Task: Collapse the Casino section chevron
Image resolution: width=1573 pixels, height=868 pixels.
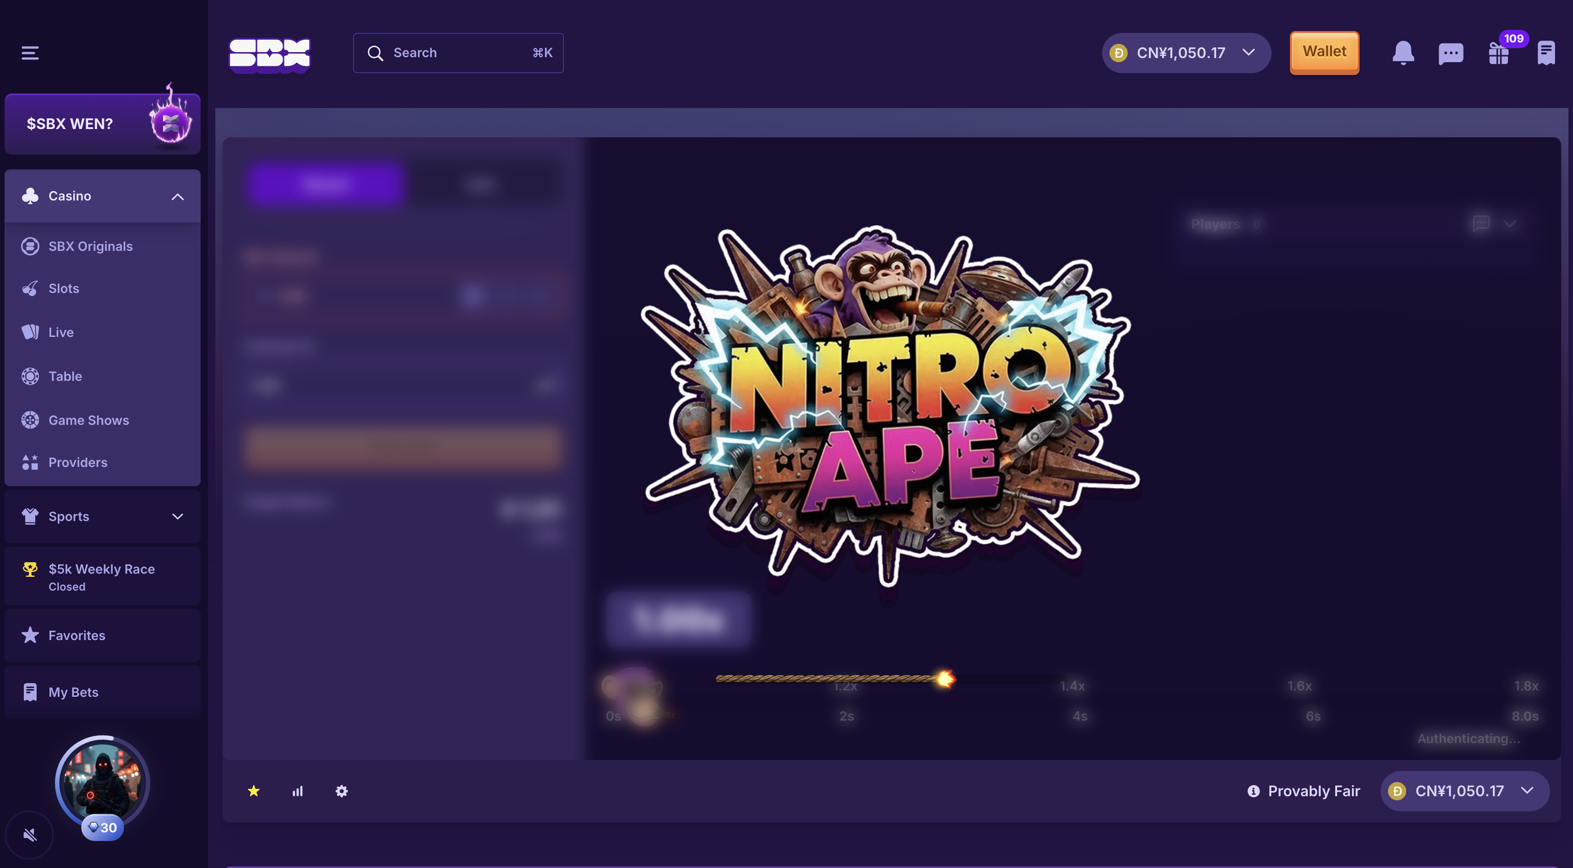Action: 177,197
